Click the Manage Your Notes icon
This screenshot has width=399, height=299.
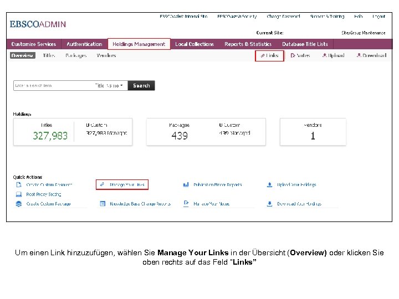click(x=186, y=203)
